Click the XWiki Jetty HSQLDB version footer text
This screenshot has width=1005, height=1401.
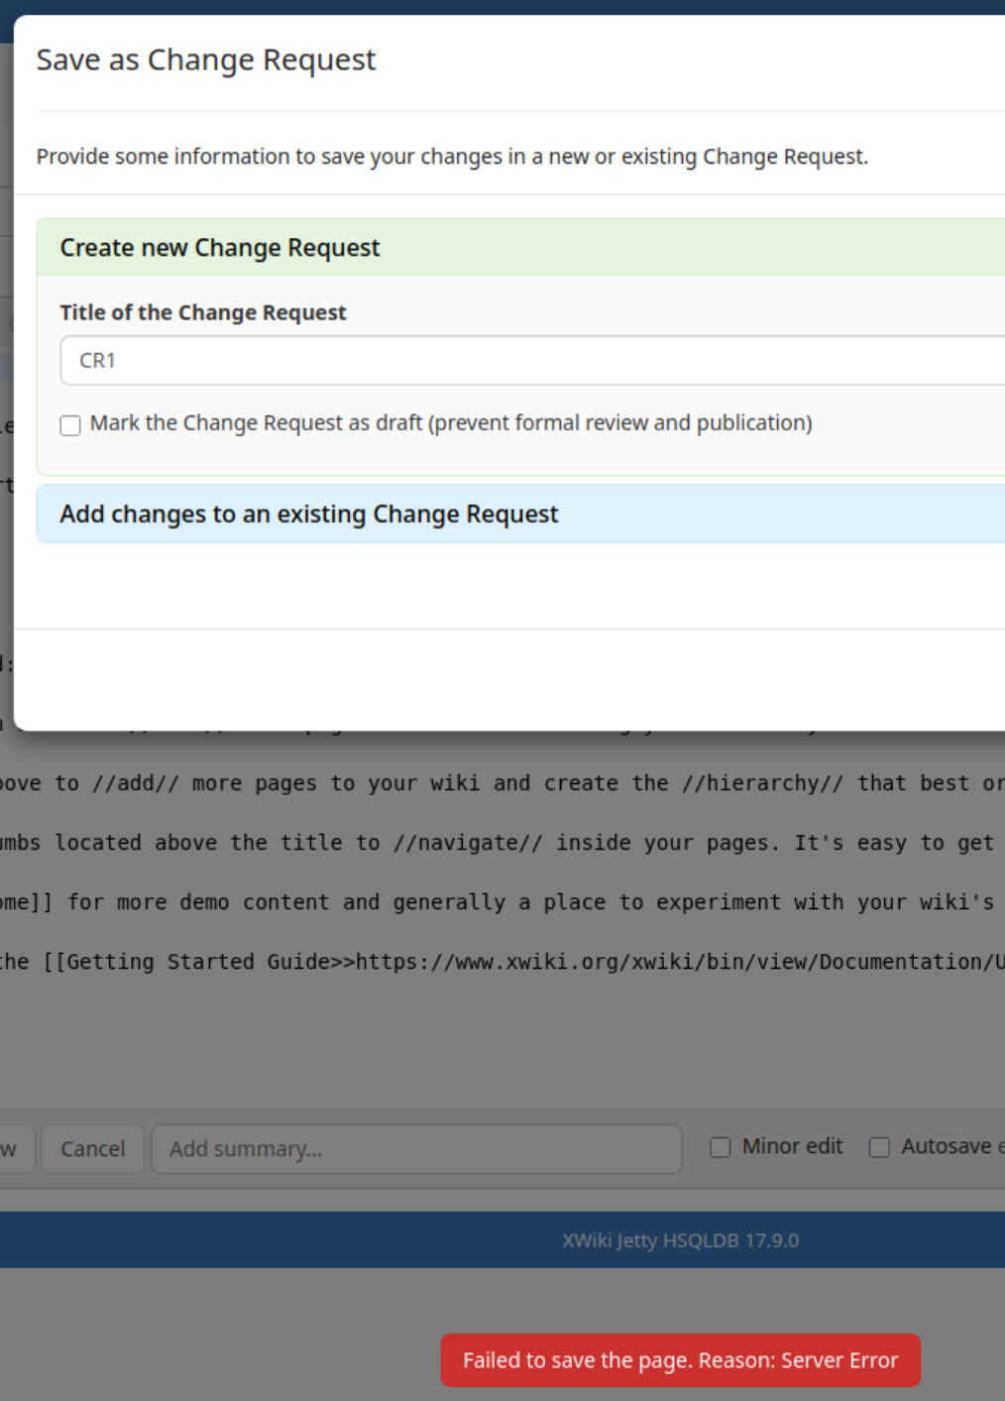tap(680, 1240)
